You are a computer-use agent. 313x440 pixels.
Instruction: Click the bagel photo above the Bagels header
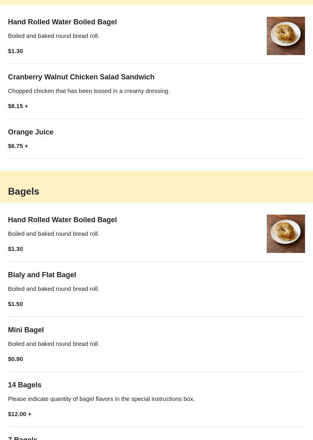click(285, 36)
